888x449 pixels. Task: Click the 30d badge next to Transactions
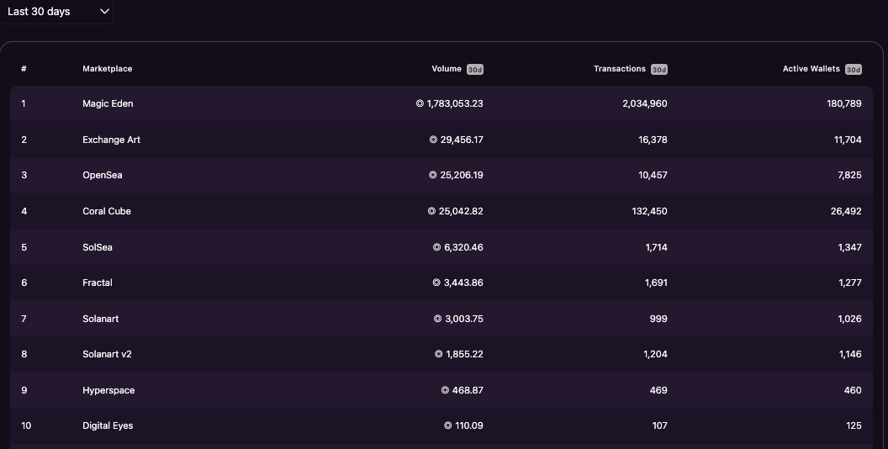[x=658, y=70]
